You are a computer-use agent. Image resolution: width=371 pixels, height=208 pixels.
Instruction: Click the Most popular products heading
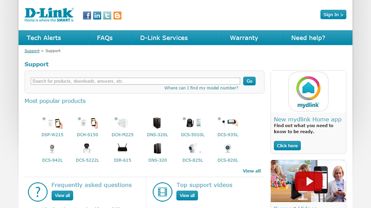tap(55, 101)
